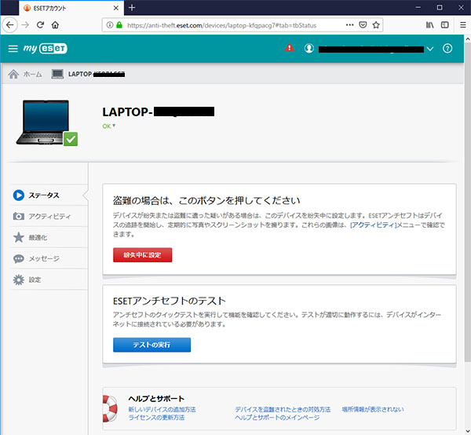Open the page actions three-dot menu

349,25
